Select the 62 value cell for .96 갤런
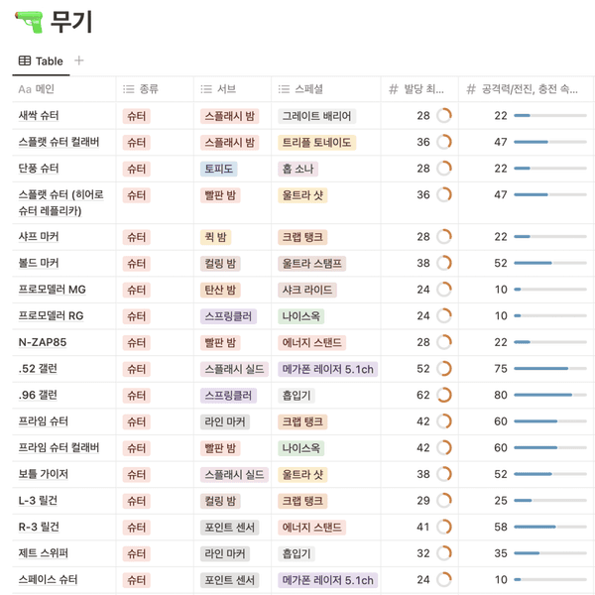Image resolution: width=595 pixels, height=595 pixels. pos(423,395)
